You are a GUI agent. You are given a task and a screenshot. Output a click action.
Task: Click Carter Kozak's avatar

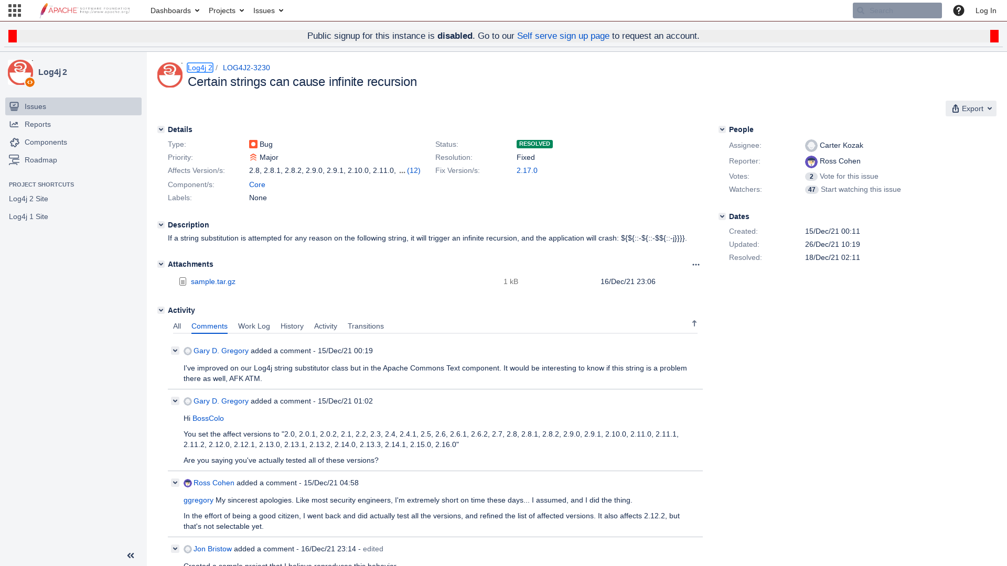[811, 146]
